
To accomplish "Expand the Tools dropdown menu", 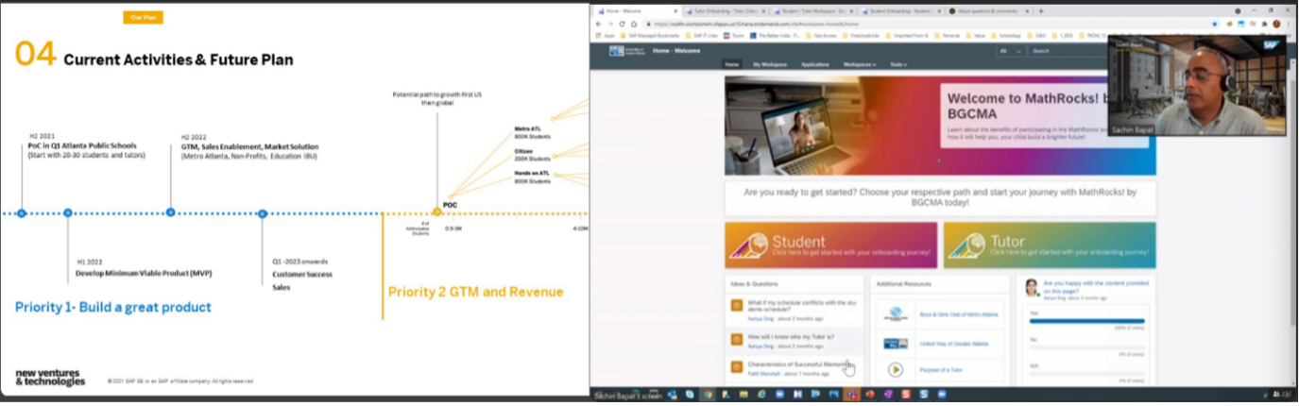I will (897, 64).
